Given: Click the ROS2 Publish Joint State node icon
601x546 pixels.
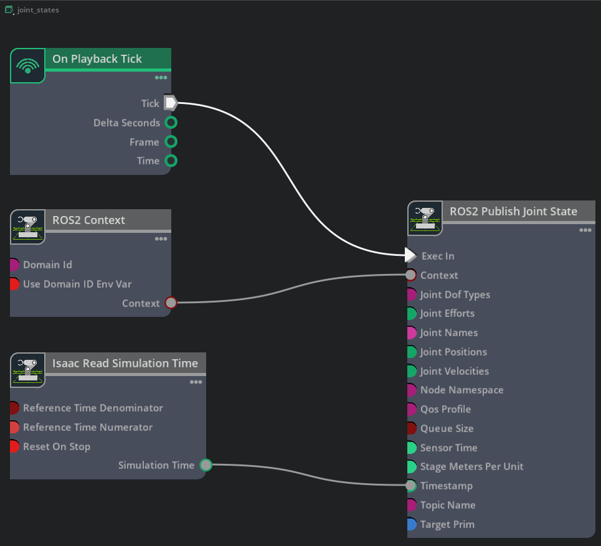Looking at the screenshot, I should (x=425, y=218).
